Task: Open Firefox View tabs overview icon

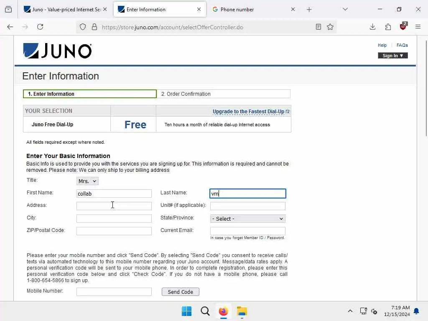Action: (x=8, y=9)
